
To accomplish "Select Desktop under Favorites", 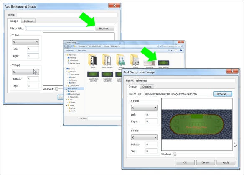I will coord(73,58).
